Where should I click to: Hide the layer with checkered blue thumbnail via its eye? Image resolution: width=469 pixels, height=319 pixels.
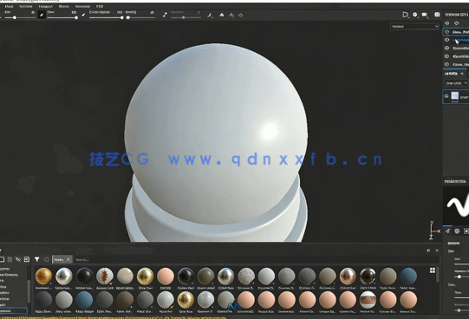(446, 96)
